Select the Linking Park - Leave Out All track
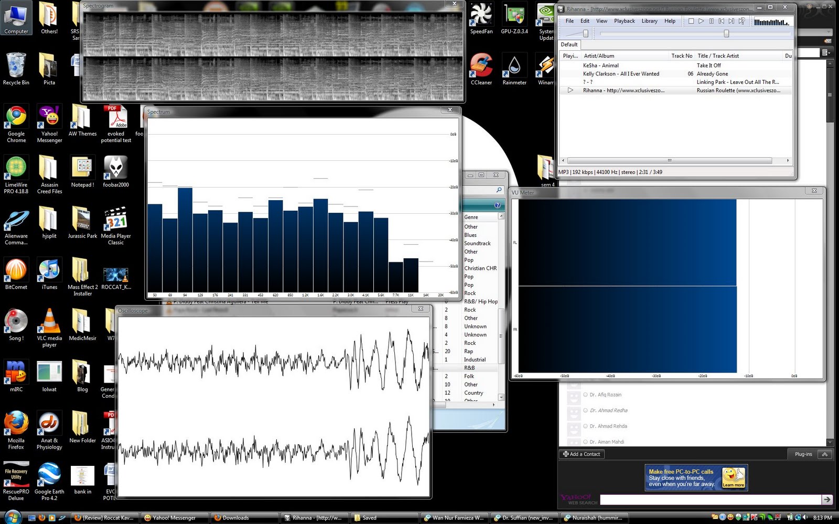The height and width of the screenshot is (524, 839). tap(676, 82)
